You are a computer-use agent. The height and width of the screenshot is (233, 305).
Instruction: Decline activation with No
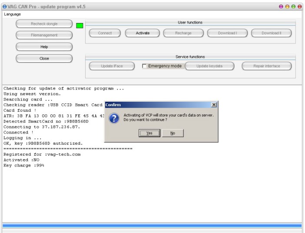point(173,133)
